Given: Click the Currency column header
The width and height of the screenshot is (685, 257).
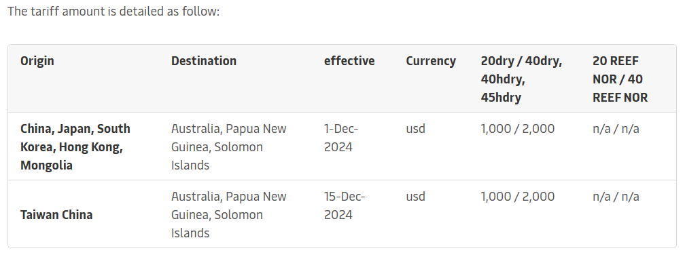Looking at the screenshot, I should click(431, 61).
